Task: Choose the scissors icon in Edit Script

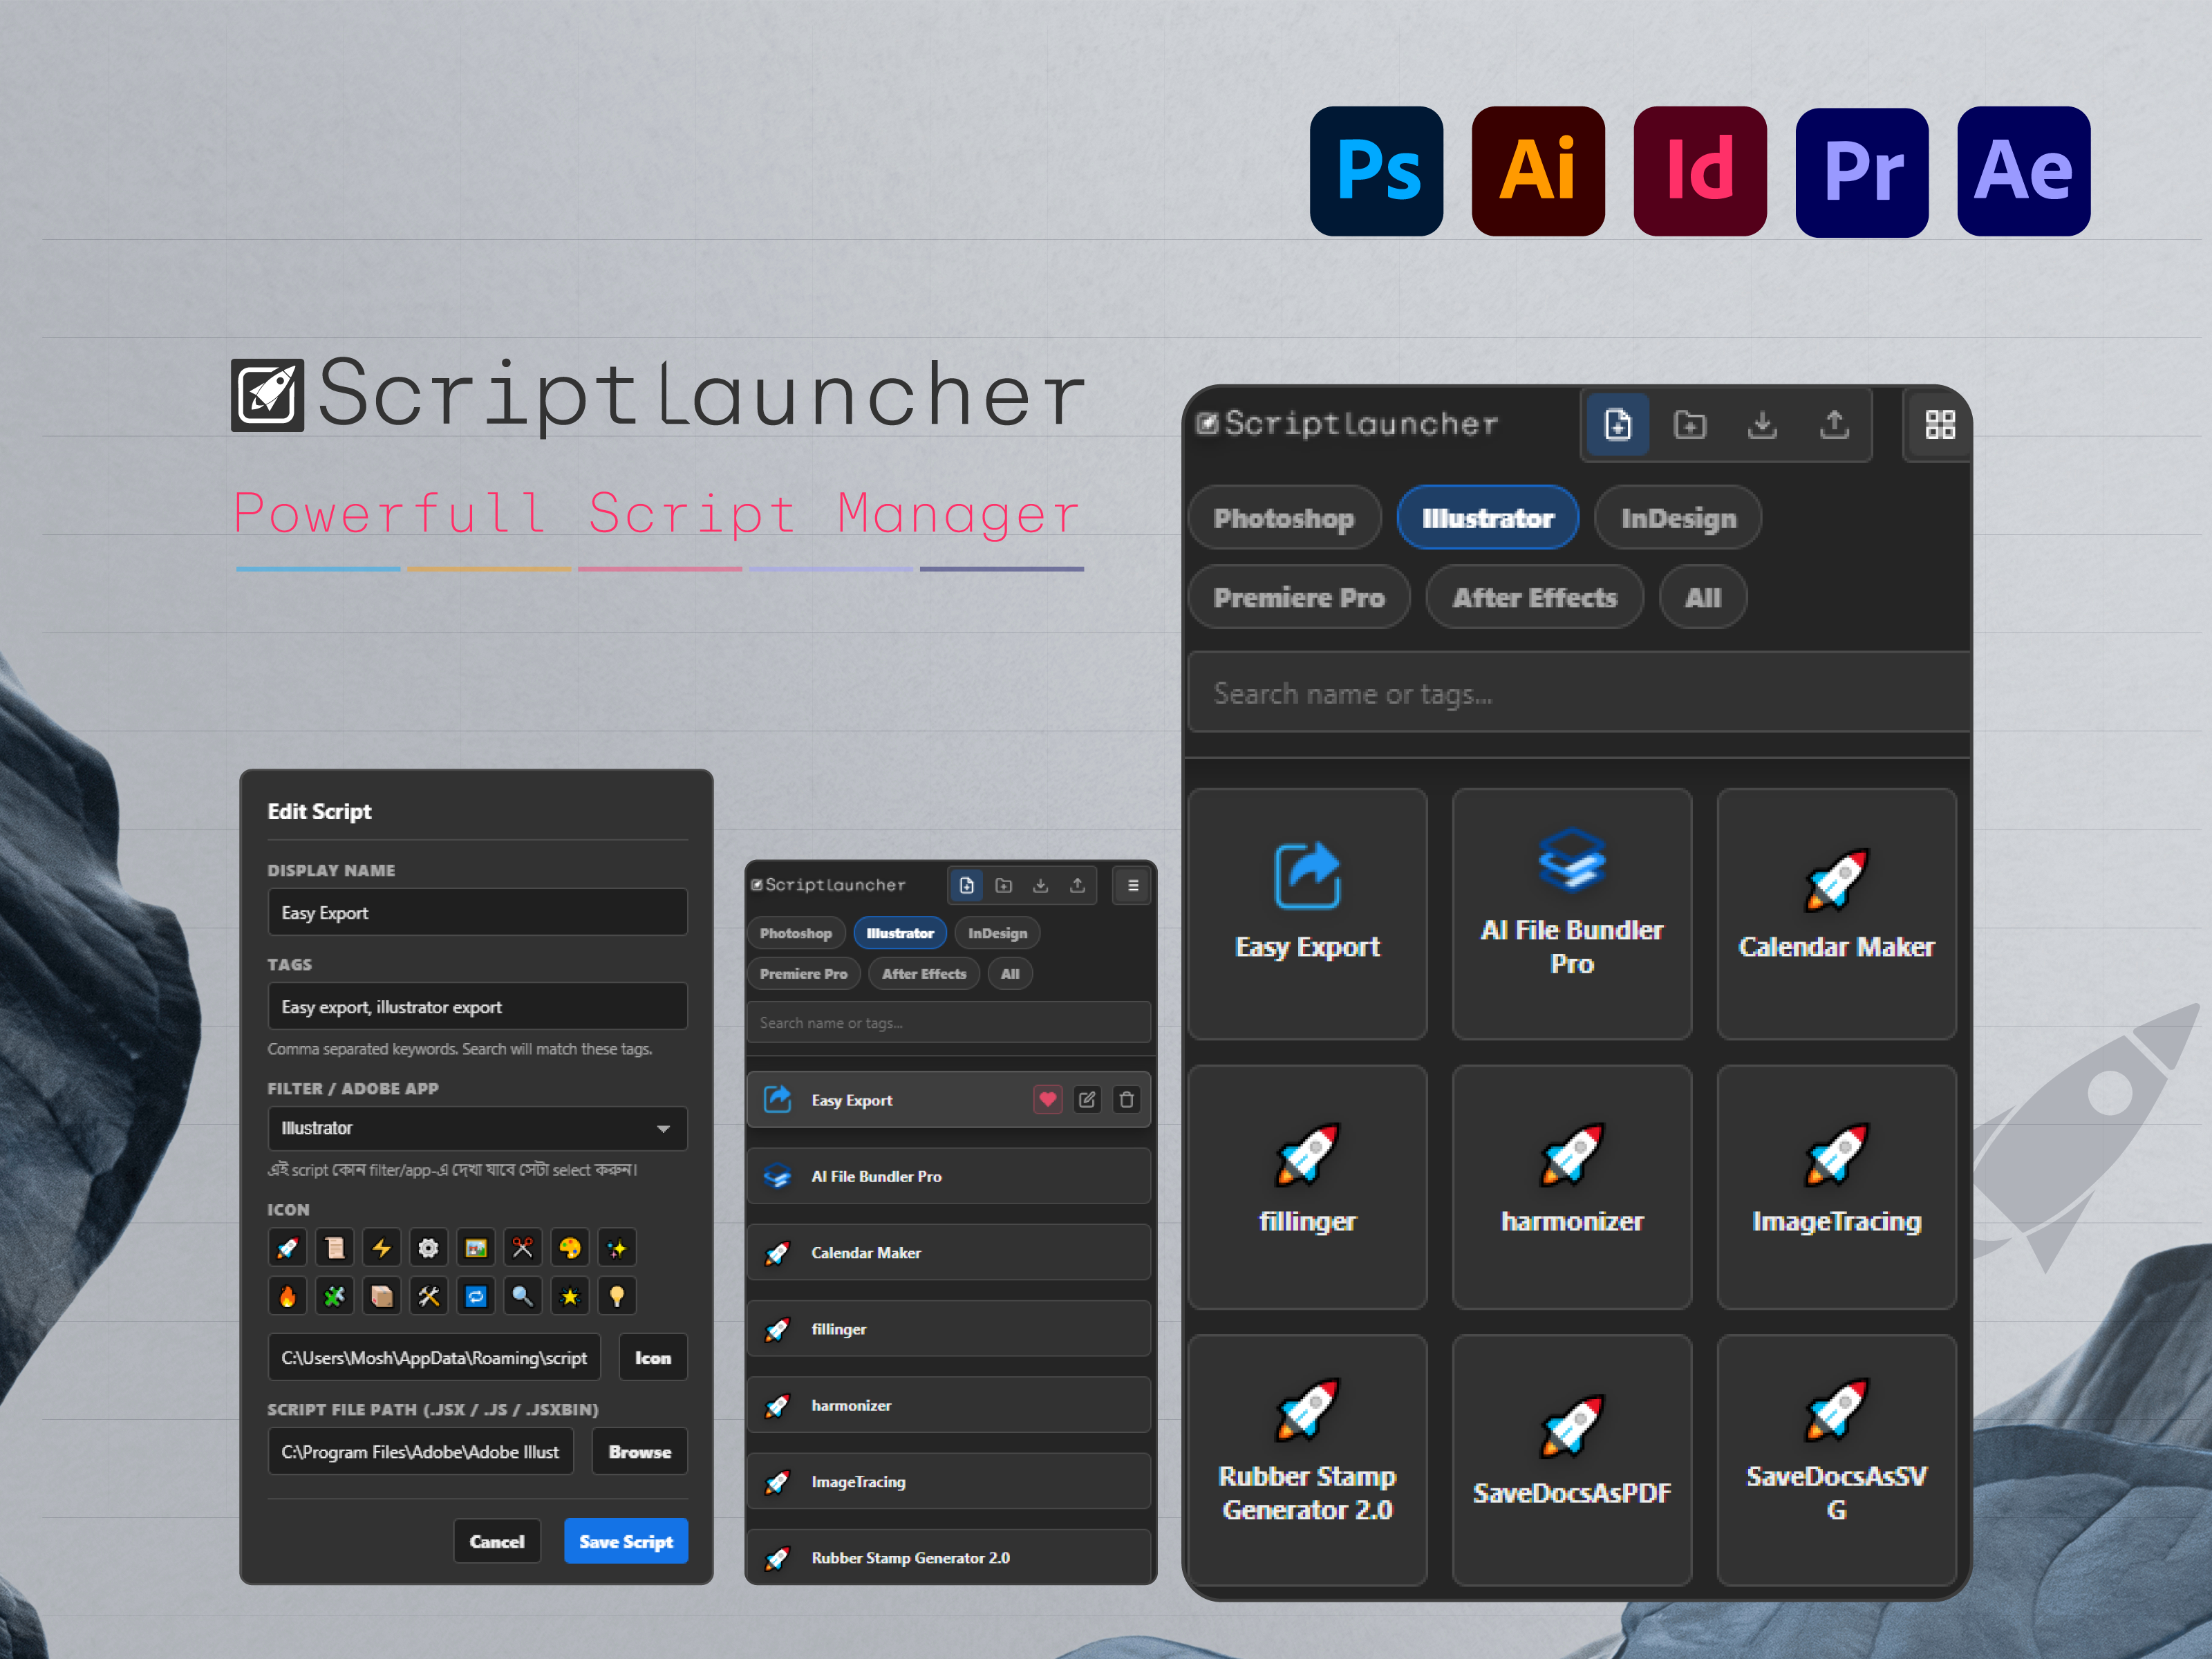Action: pyautogui.click(x=523, y=1248)
